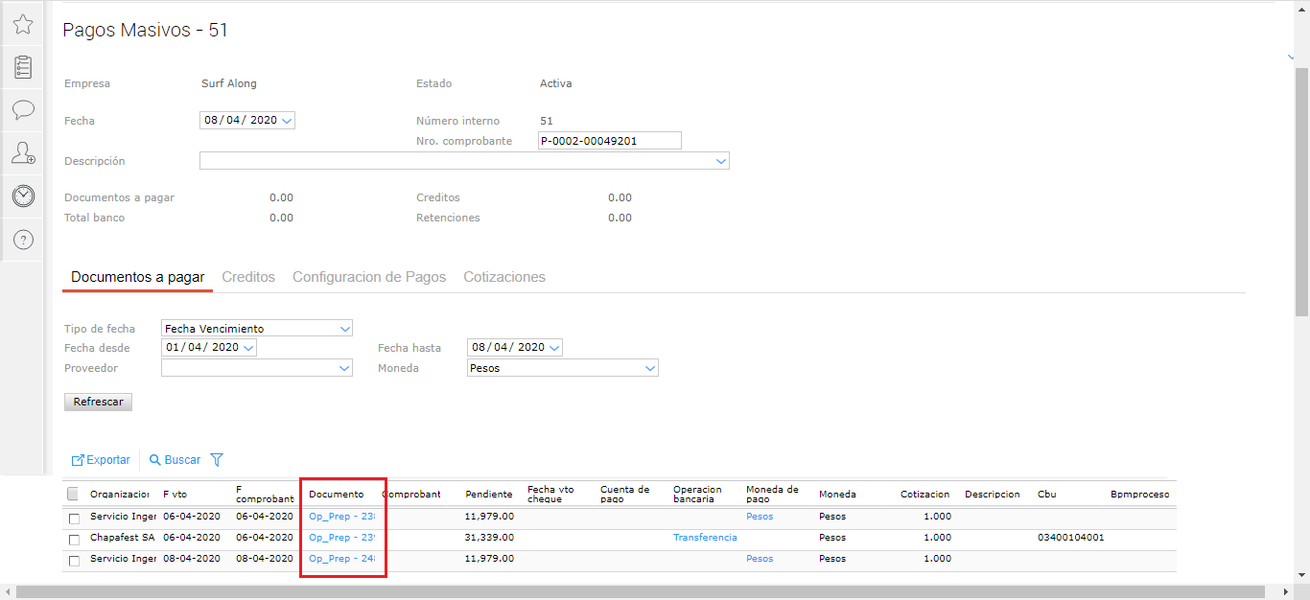Click the help question mark icon
Image resolution: width=1310 pixels, height=600 pixels.
(x=23, y=240)
